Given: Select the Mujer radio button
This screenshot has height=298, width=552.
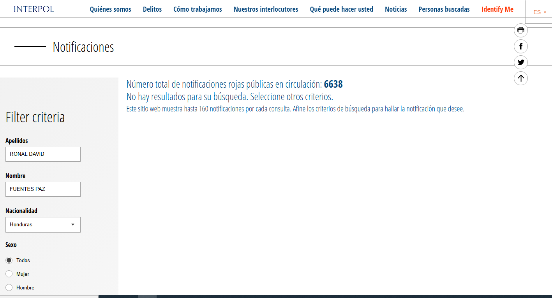Looking at the screenshot, I should pyautogui.click(x=9, y=274).
